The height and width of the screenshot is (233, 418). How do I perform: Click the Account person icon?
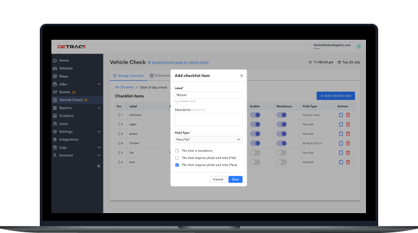[55, 155]
